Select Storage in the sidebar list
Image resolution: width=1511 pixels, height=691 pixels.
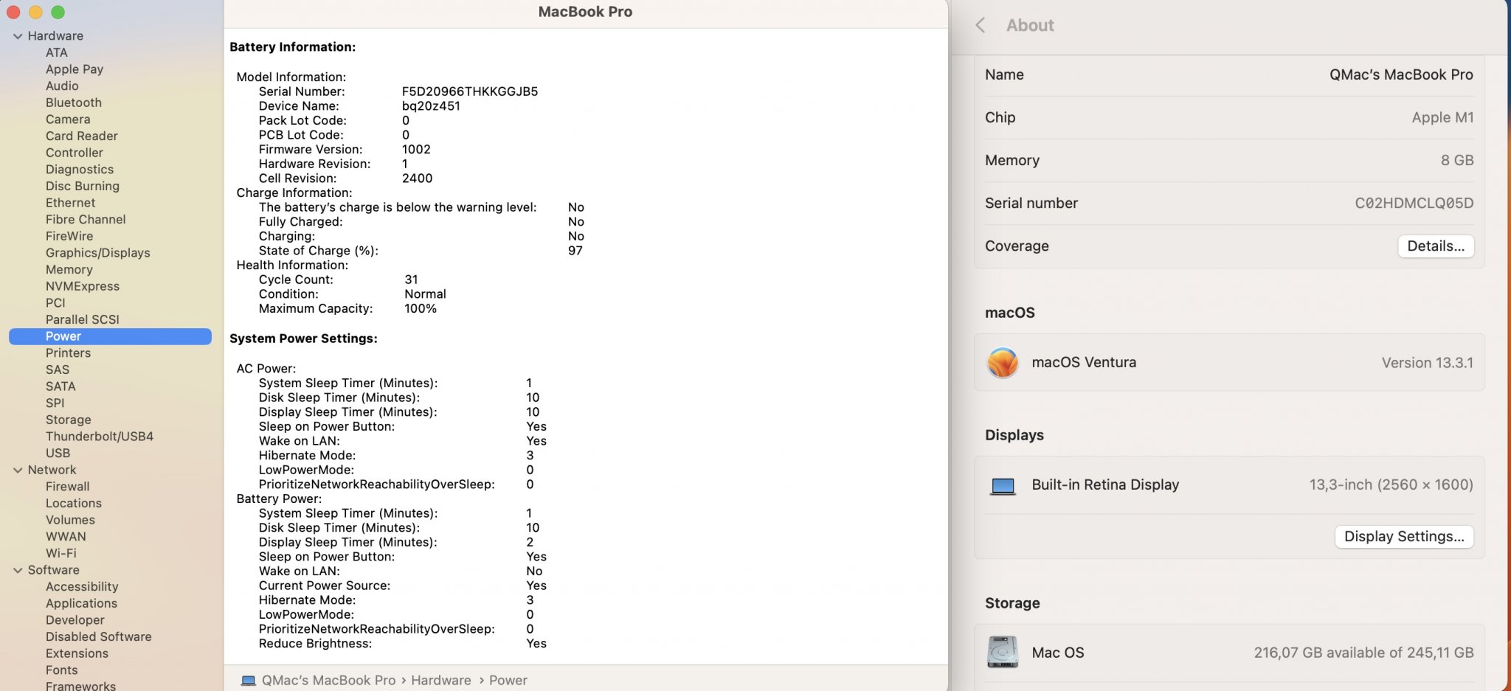click(69, 420)
